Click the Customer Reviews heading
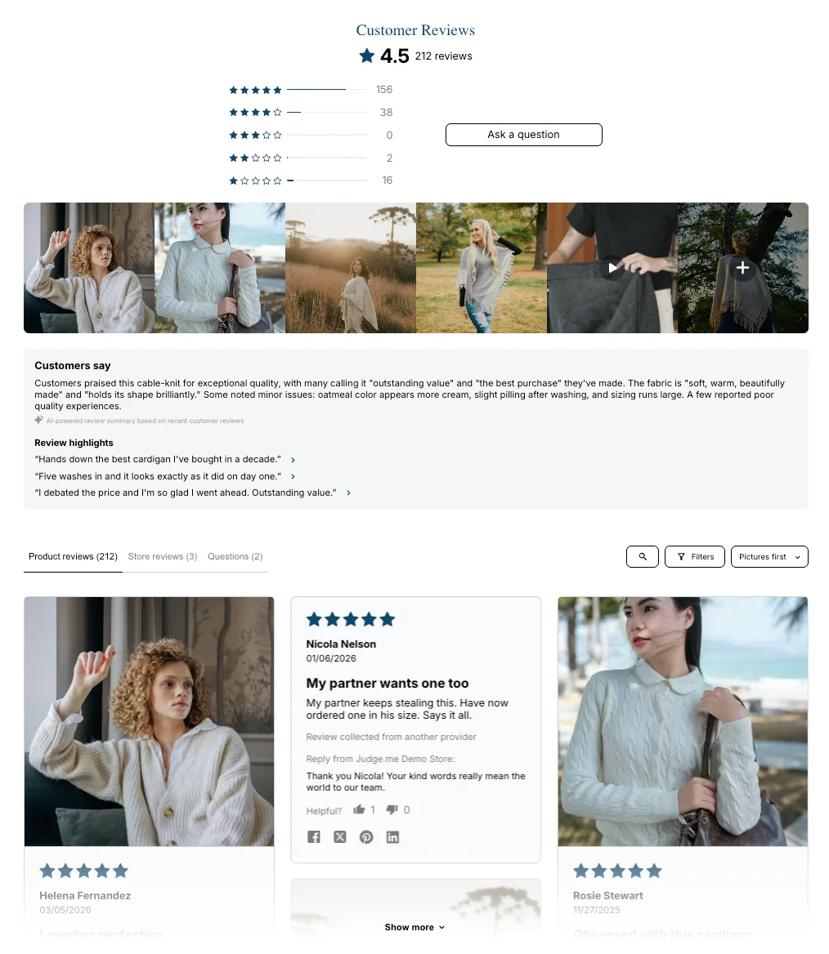Viewport: 829px width, 954px height. 415,29
